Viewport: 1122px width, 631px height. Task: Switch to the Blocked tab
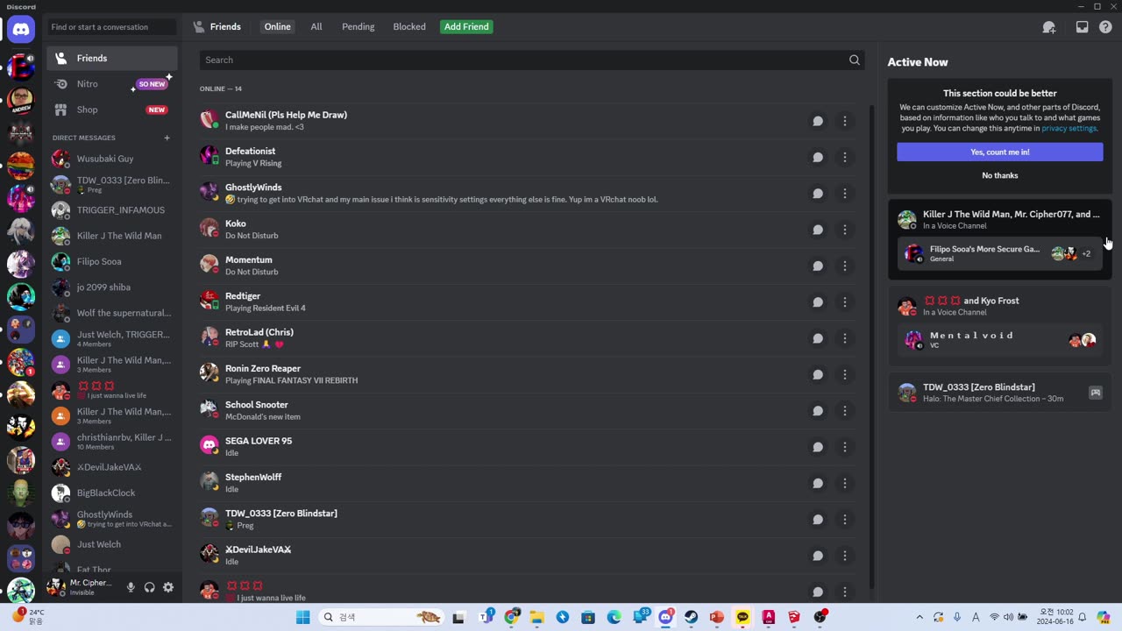coord(409,27)
